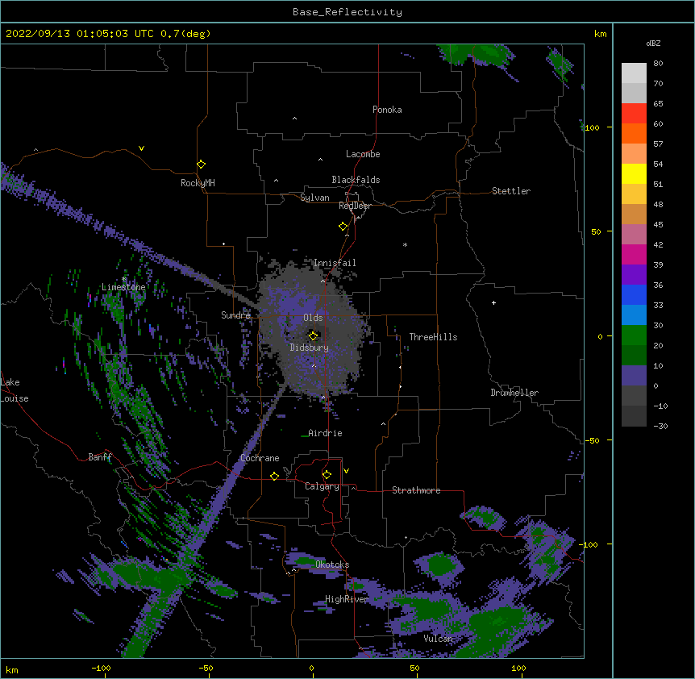Click the Okotoks label
This screenshot has height=679, width=695.
pos(332,564)
